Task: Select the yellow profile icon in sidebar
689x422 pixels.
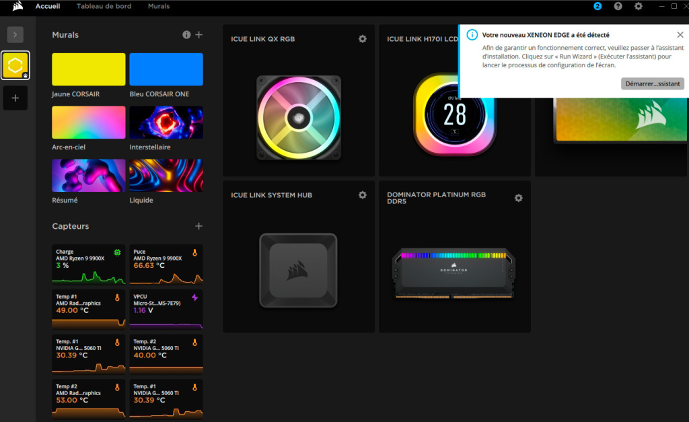Action: 15,66
